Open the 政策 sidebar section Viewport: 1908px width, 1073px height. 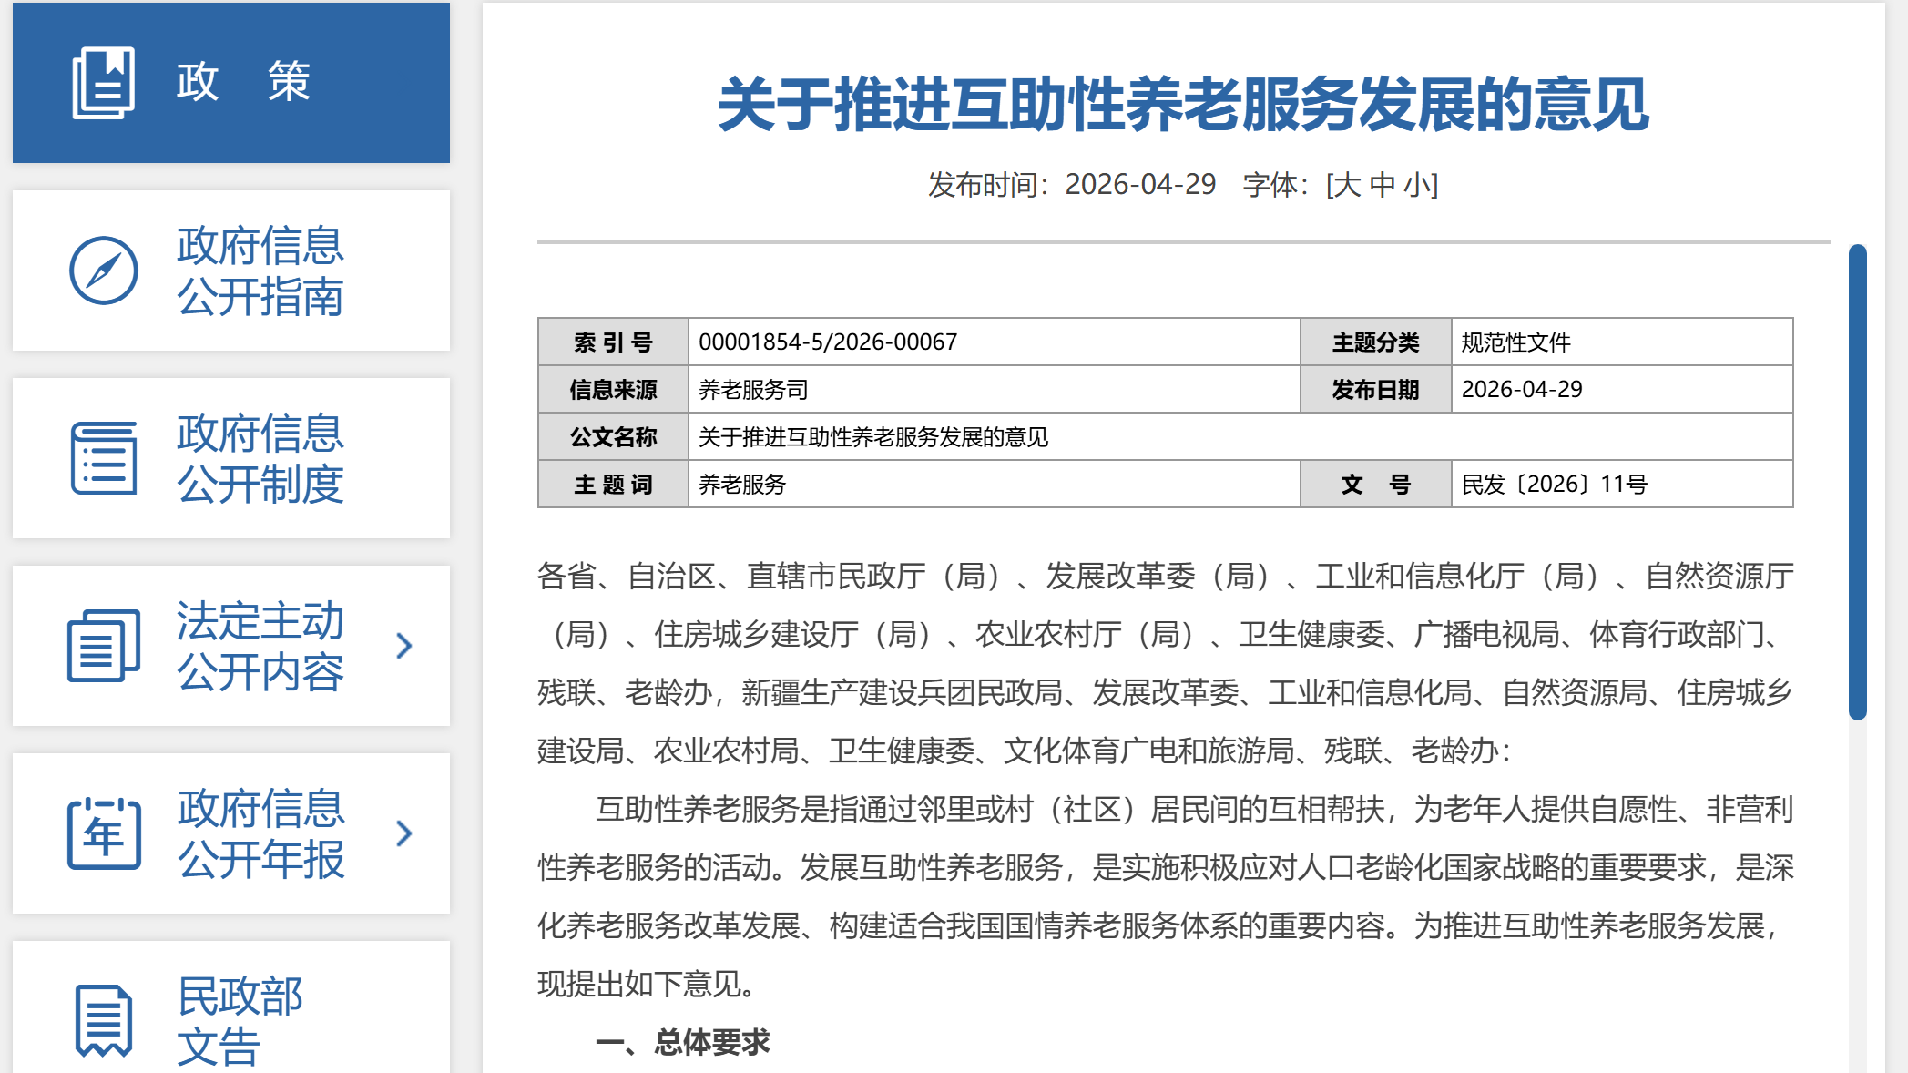(x=231, y=83)
